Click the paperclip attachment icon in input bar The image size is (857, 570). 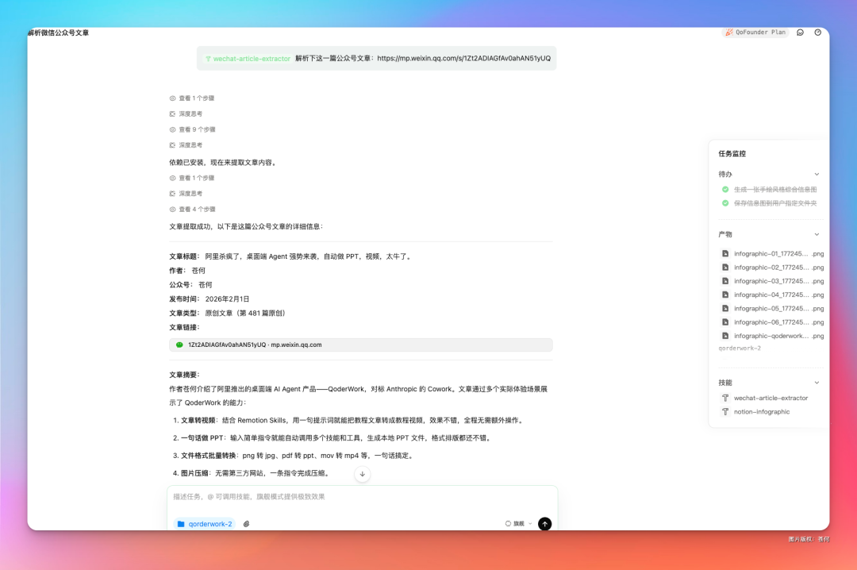click(246, 523)
